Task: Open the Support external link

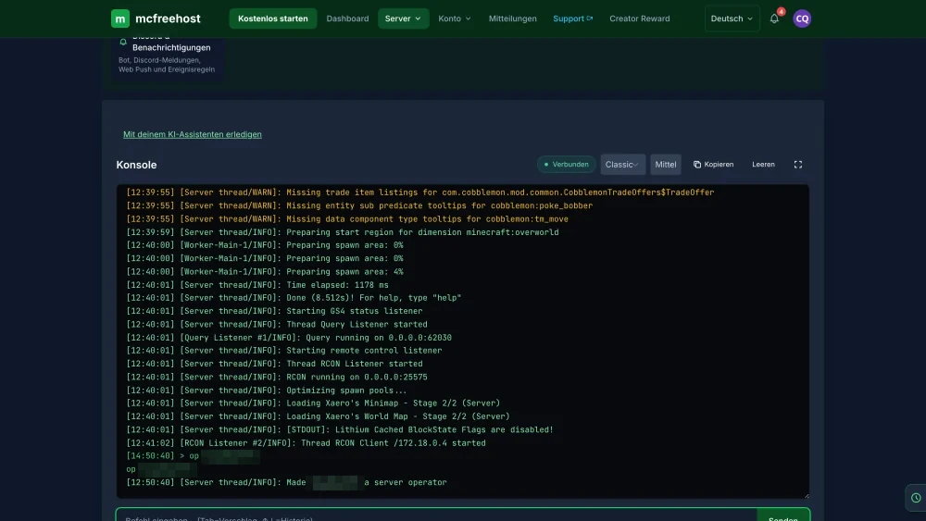Action: click(572, 19)
